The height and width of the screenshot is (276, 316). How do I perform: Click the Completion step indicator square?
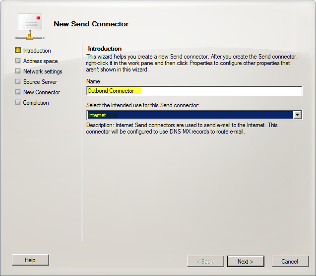click(x=18, y=102)
